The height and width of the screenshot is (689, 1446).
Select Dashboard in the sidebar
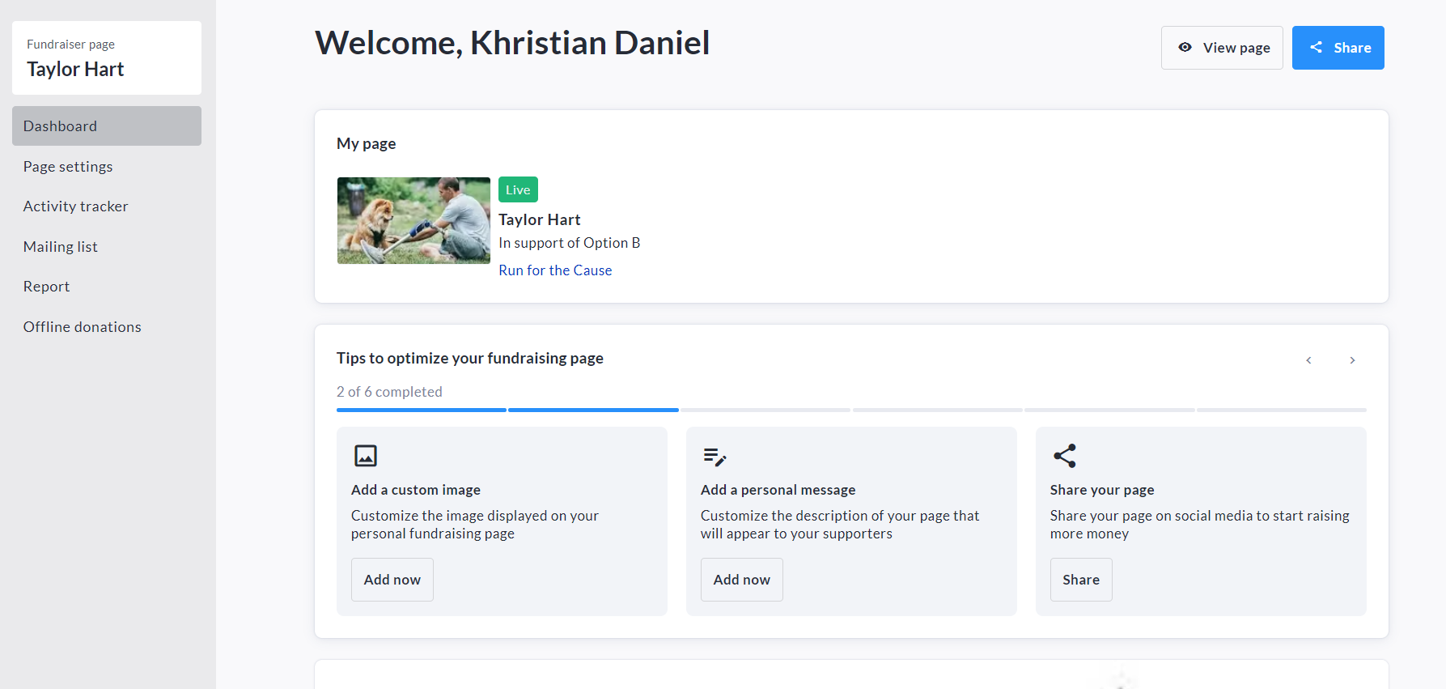[x=107, y=126]
